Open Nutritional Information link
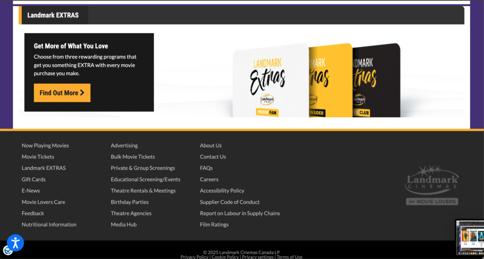The width and height of the screenshot is (484, 259). click(49, 224)
